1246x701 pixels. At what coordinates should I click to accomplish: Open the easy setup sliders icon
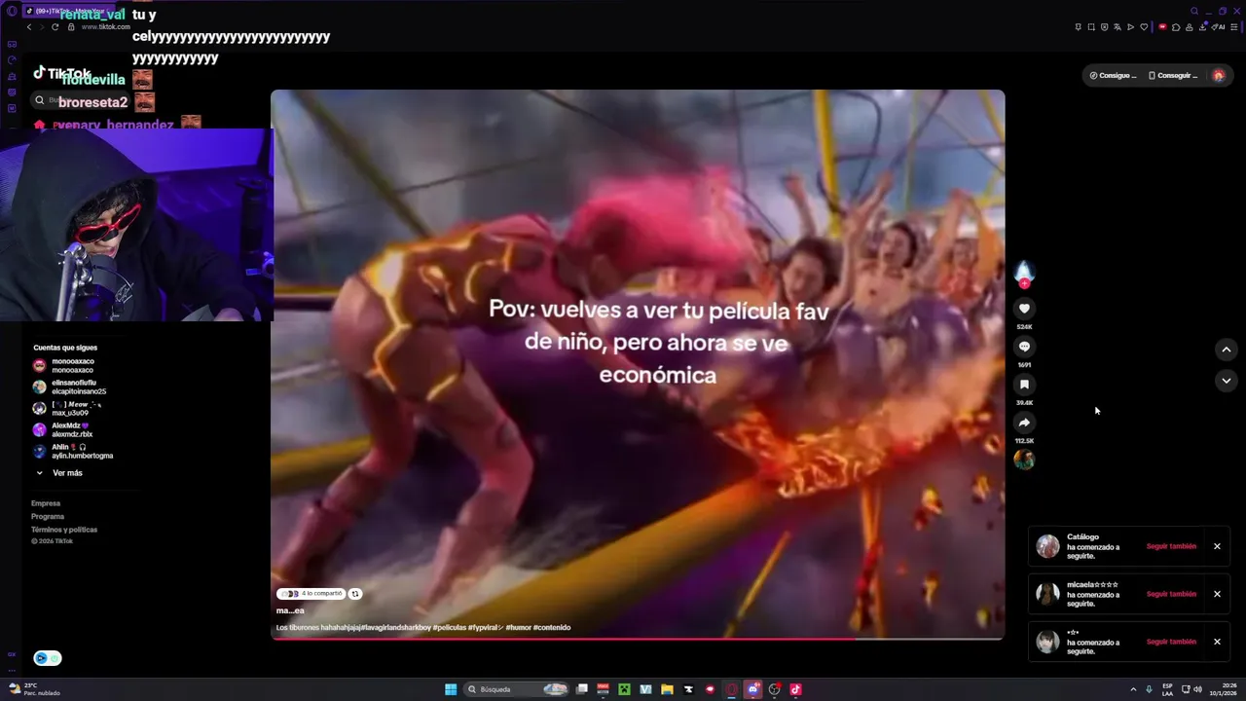[x=1234, y=27]
